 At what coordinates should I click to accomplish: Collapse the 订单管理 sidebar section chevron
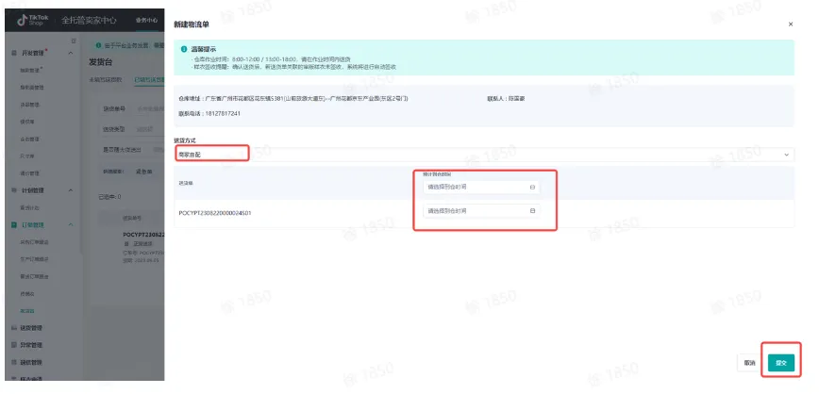[x=71, y=225]
